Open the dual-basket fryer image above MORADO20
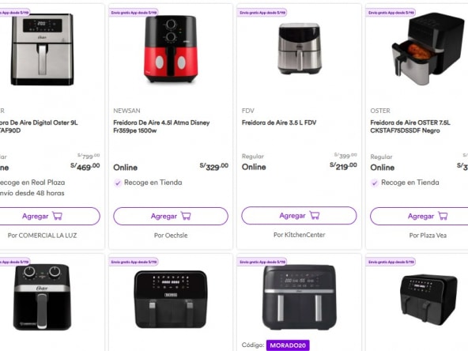 point(300,297)
